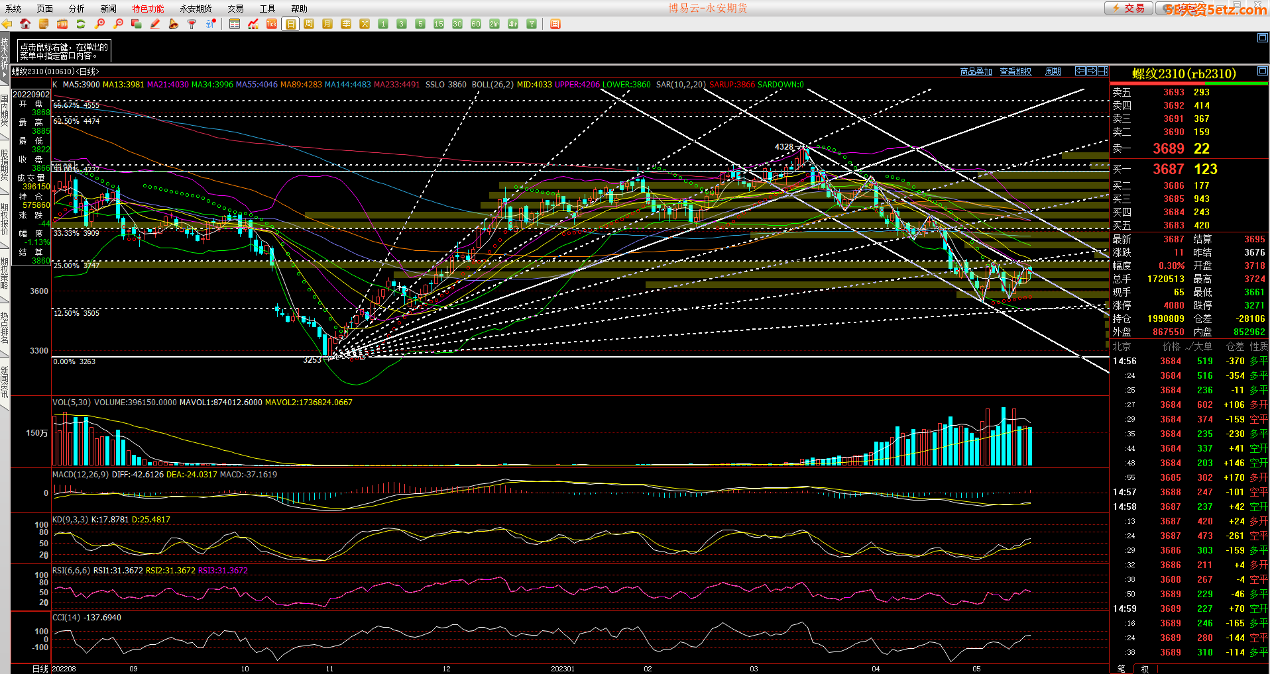
Task: Open the quote list table icon
Action: pos(235,24)
